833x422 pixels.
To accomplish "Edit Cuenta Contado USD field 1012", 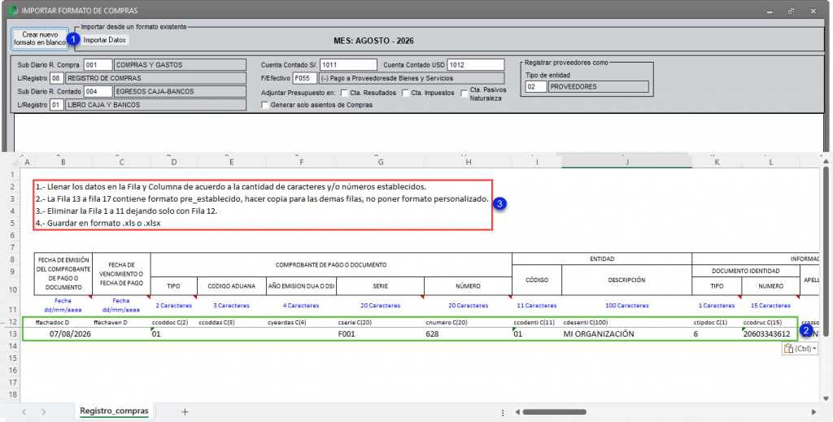I will (475, 65).
